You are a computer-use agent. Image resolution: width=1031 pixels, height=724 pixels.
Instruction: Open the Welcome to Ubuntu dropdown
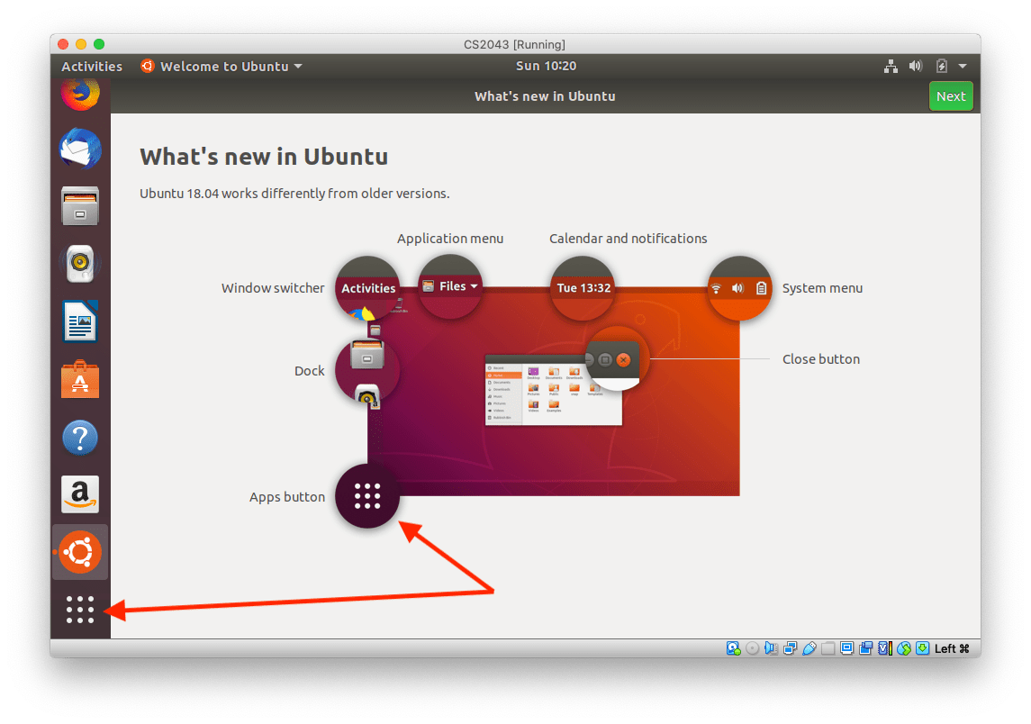(x=221, y=66)
